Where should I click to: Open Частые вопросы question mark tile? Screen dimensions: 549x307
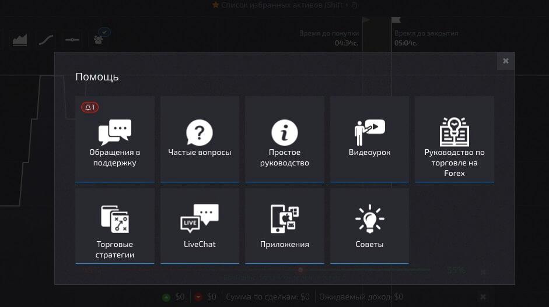pos(200,139)
